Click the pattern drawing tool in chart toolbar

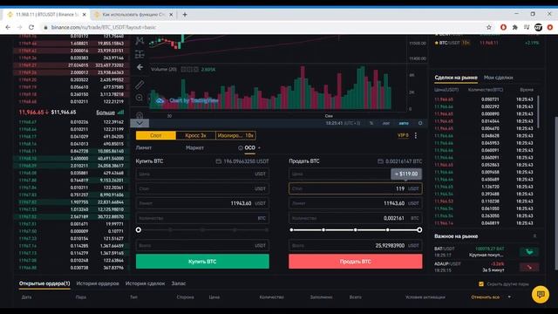tap(139, 41)
